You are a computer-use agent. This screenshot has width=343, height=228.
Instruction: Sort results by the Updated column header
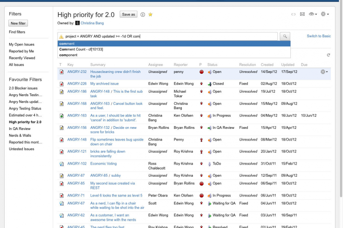pyautogui.click(x=288, y=65)
